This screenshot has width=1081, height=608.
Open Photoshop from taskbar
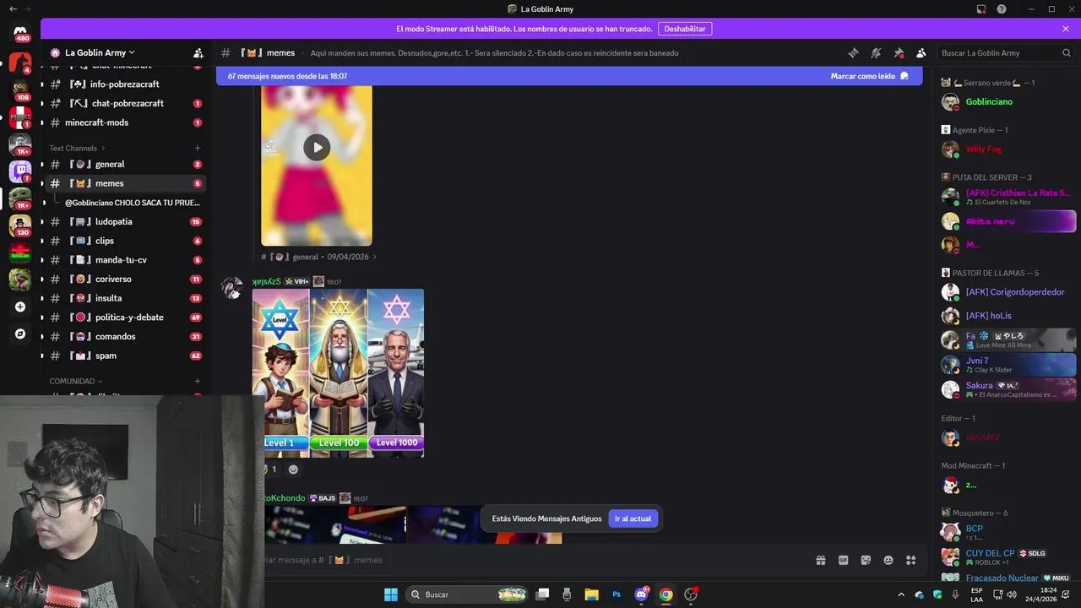[x=617, y=594]
